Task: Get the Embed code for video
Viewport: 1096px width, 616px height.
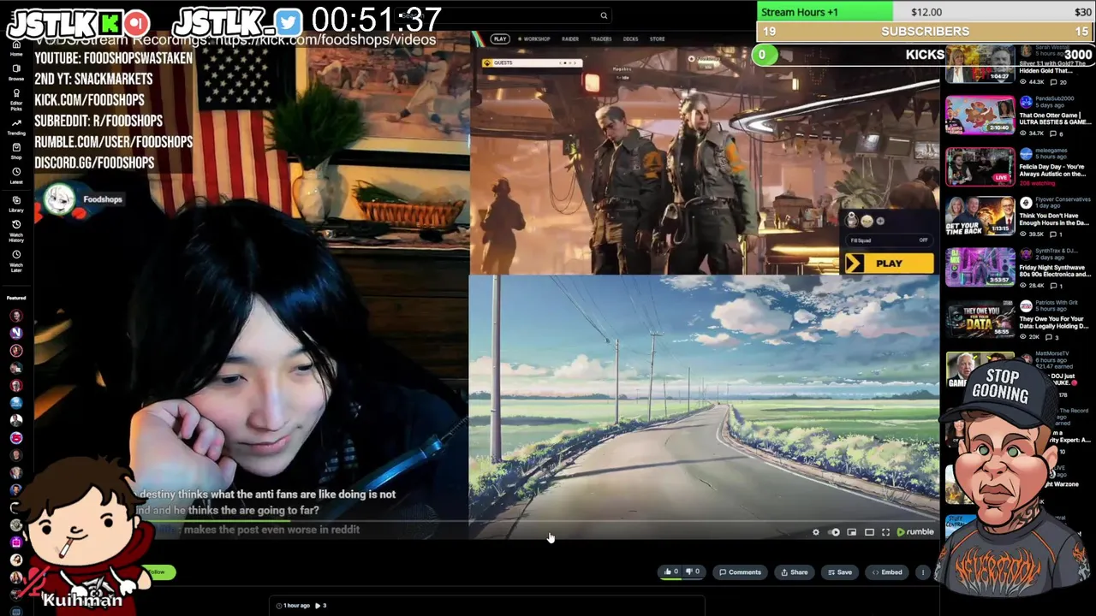Action: (x=887, y=572)
